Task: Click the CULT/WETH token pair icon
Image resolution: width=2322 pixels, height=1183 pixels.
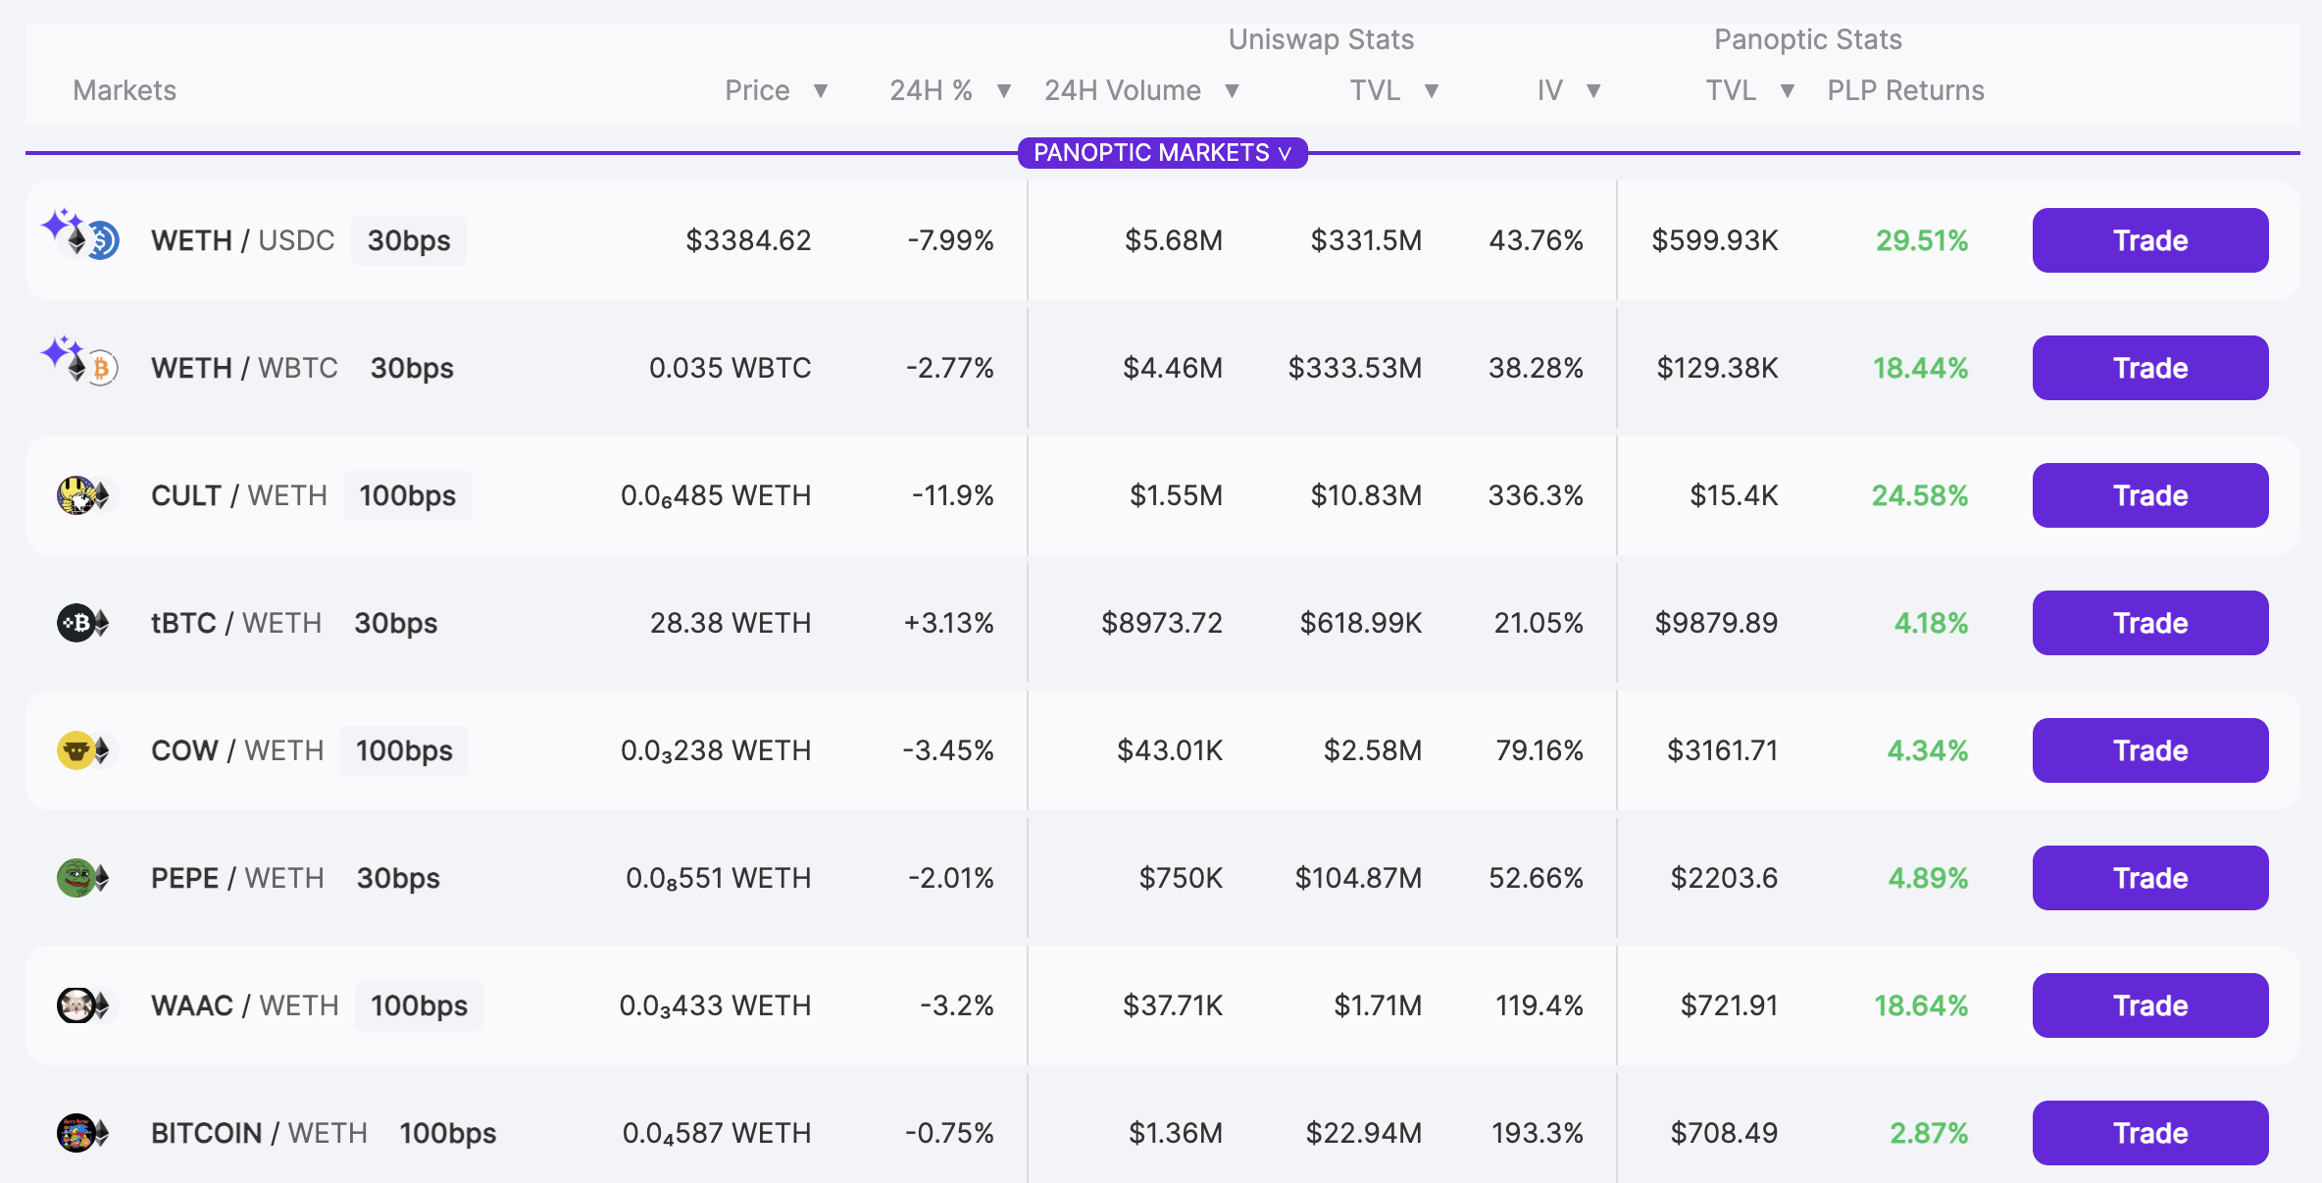Action: click(x=84, y=495)
